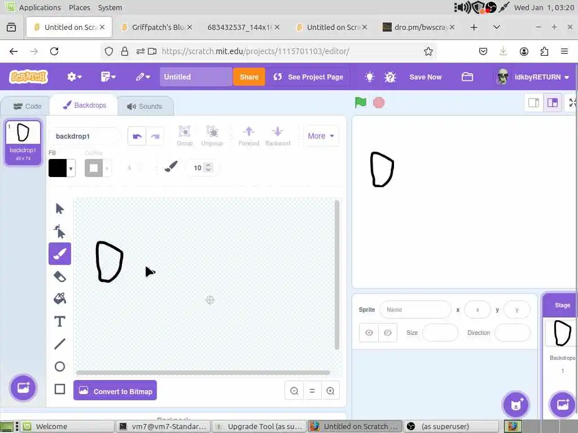Image resolution: width=578 pixels, height=433 pixels.
Task: Zoom out the paint canvas
Action: point(294,391)
